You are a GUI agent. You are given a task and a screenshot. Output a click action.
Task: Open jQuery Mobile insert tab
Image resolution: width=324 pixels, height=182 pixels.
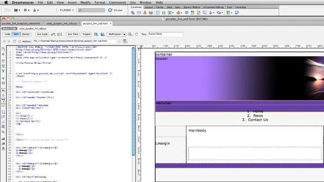[192, 7]
